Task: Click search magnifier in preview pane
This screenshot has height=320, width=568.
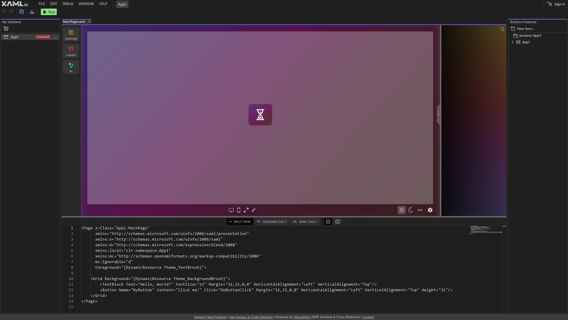Action: click(x=502, y=29)
